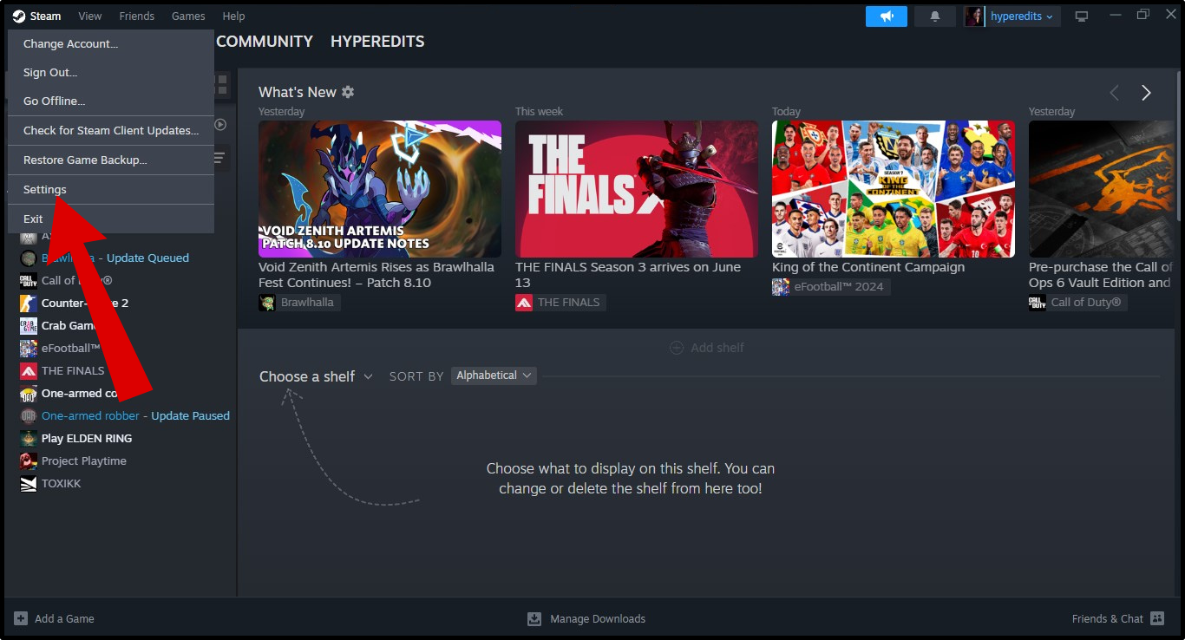Select Check for Steam Client Updates
This screenshot has height=640, width=1185.
pos(111,131)
